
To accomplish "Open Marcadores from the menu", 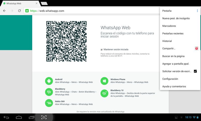I will coord(180,26).
